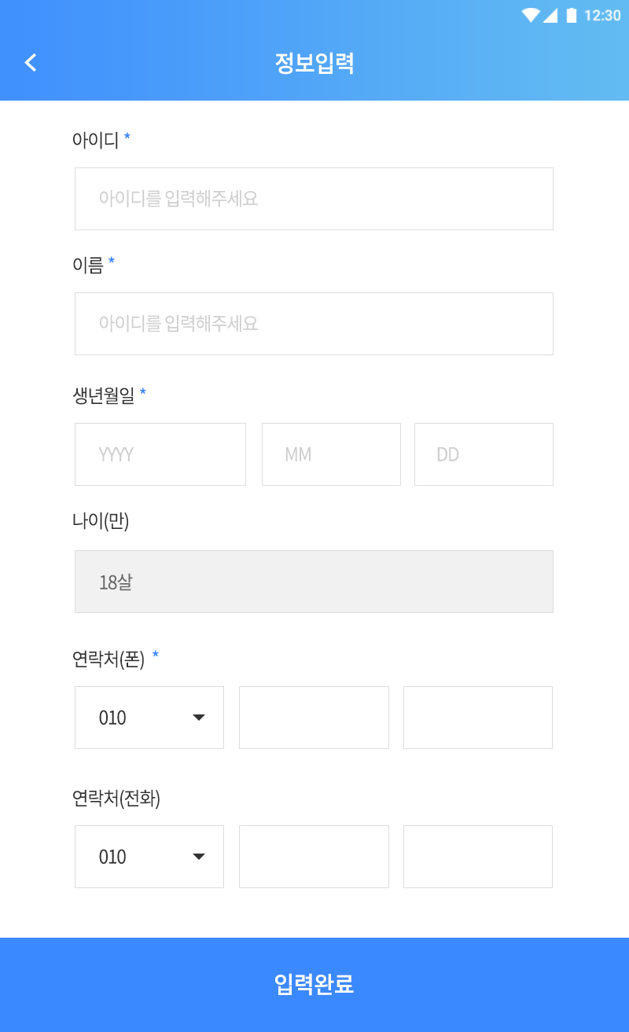Screen dimensions: 629x1032
Task: Select the YYYY birth year field
Action: 160,454
